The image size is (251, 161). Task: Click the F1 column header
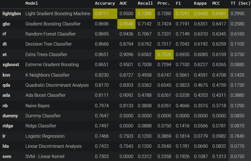(x=178, y=3)
